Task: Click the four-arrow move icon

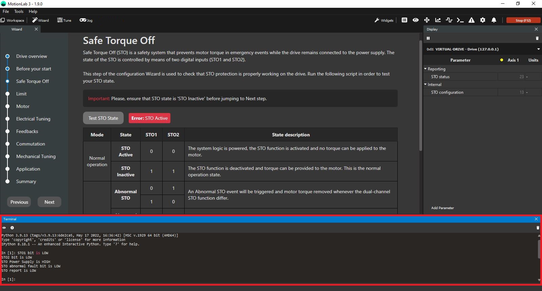Action: (427, 20)
